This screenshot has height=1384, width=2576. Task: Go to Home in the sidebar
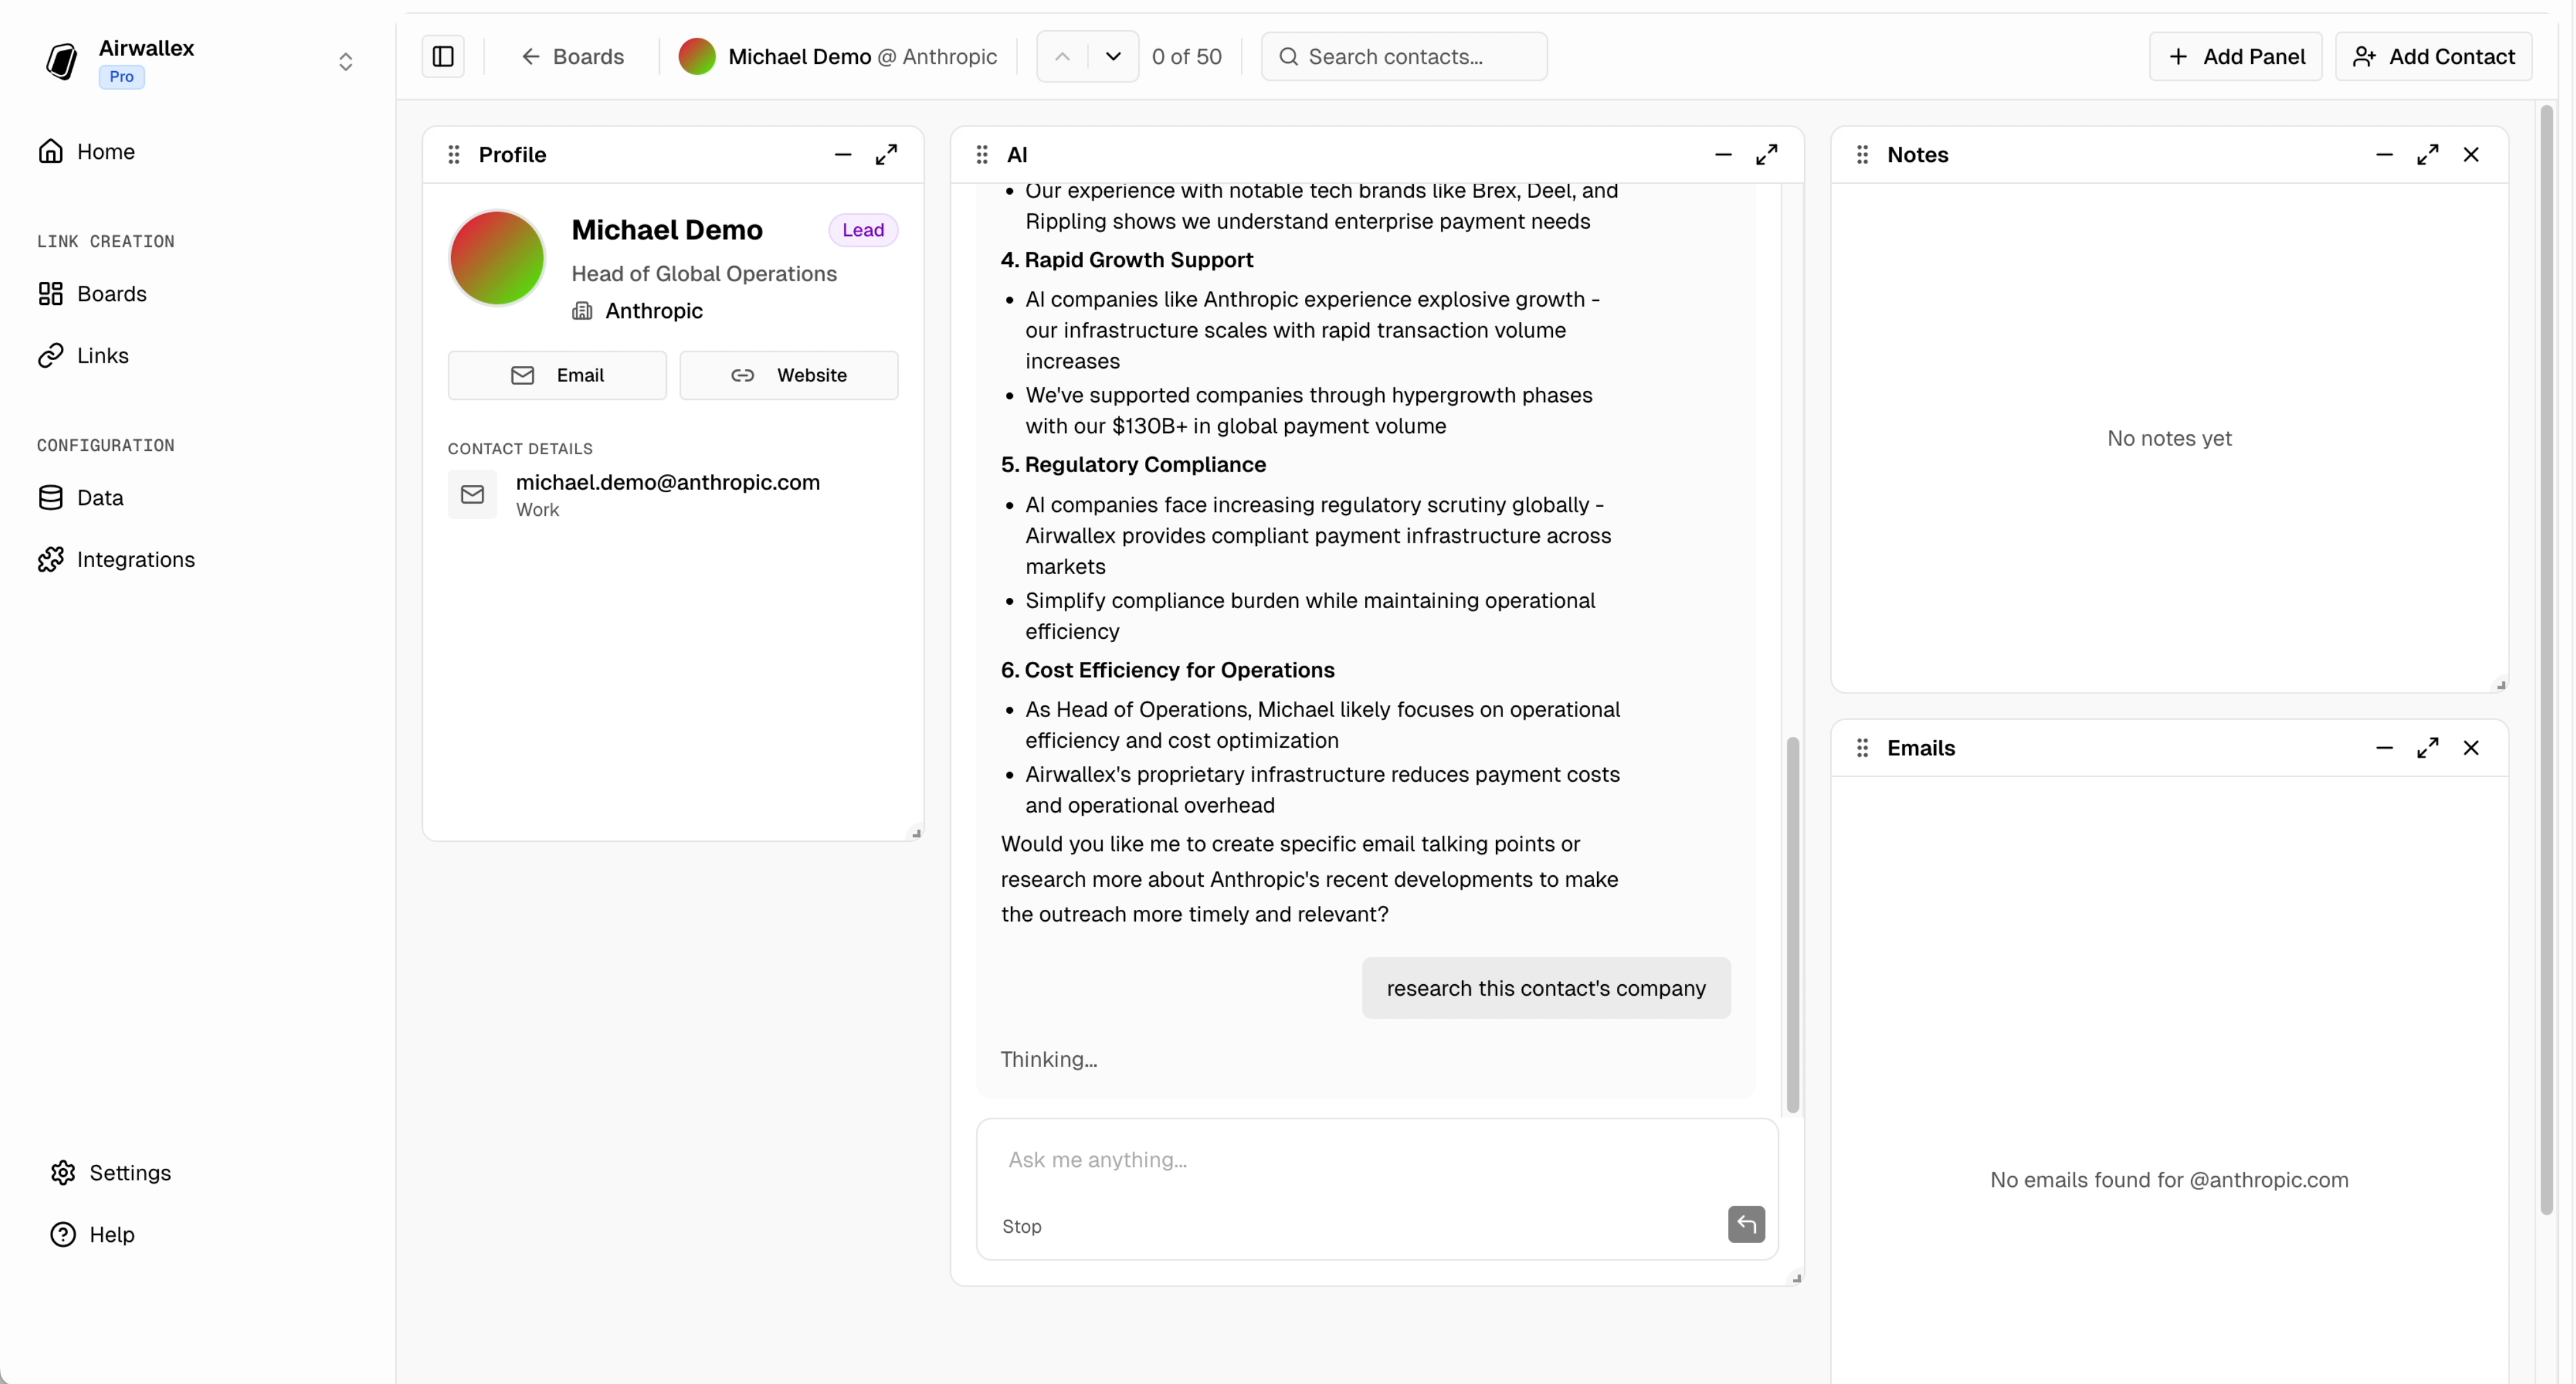pyautogui.click(x=106, y=151)
